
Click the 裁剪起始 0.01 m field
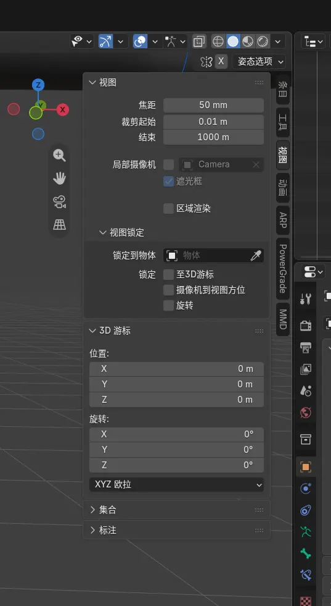[x=213, y=122]
